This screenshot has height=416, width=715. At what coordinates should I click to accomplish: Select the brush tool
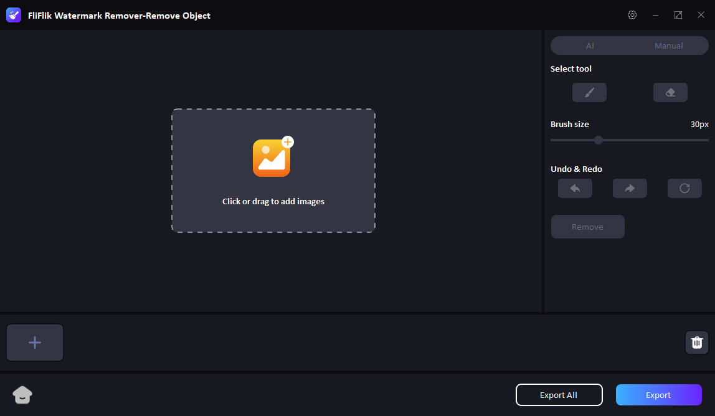click(589, 93)
